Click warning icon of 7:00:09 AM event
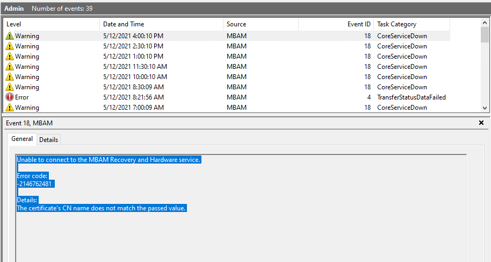 tap(10, 107)
